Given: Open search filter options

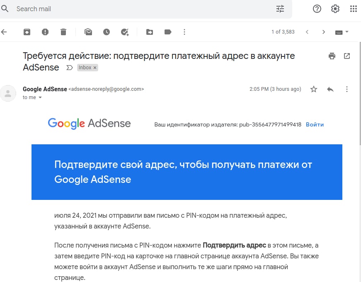Looking at the screenshot, I should click(x=280, y=9).
